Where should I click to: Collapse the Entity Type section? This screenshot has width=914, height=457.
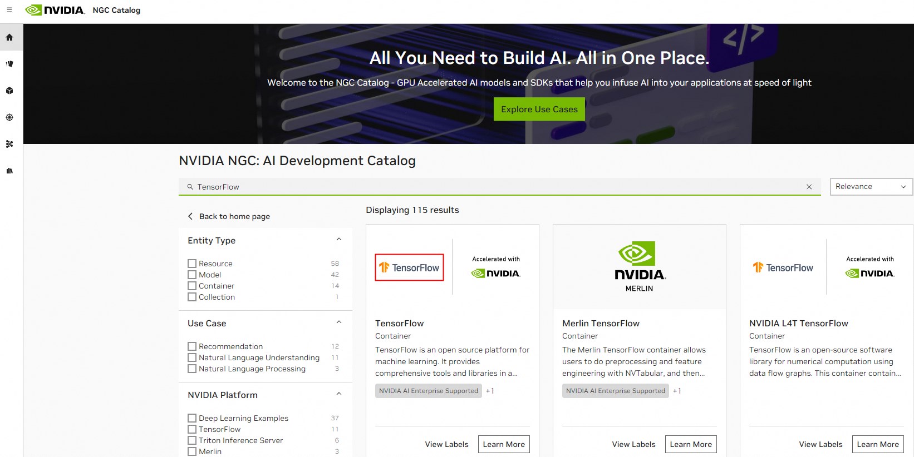(x=339, y=240)
